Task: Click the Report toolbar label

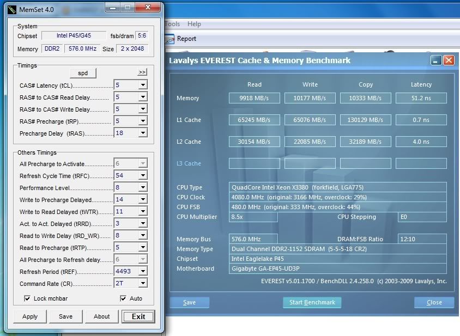Action: tap(186, 39)
